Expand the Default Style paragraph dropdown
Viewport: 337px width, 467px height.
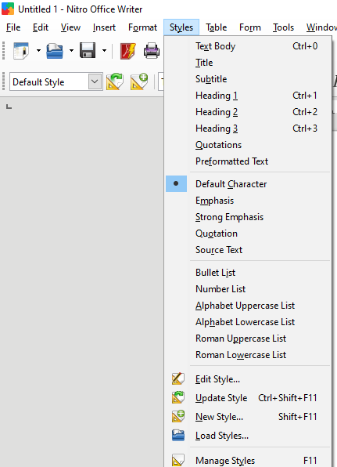pyautogui.click(x=95, y=81)
